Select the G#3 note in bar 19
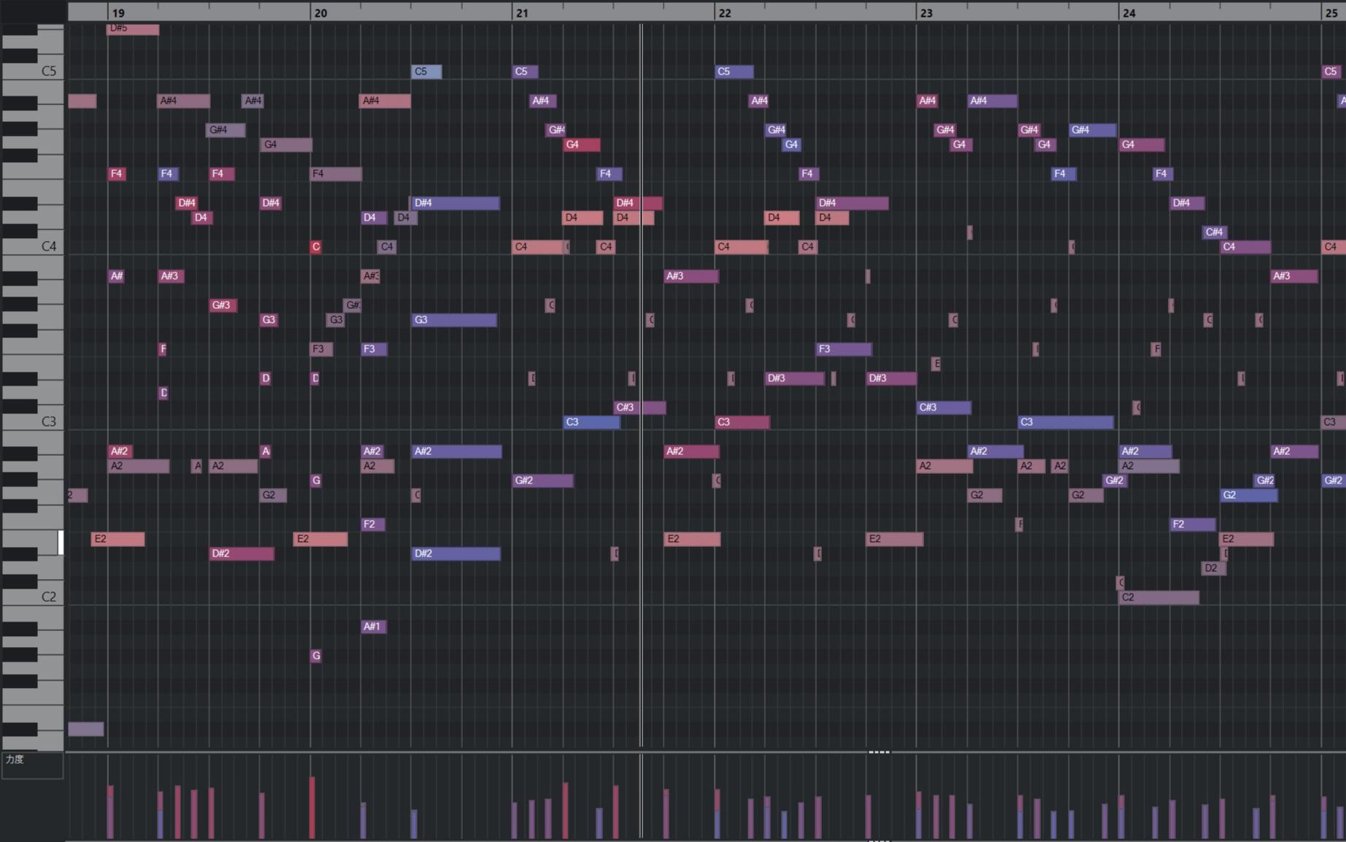 (223, 305)
